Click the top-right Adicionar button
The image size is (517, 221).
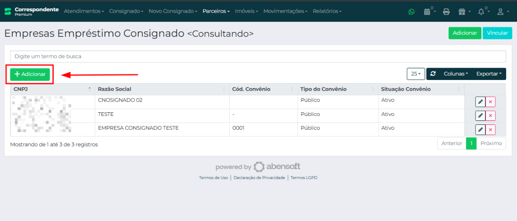point(465,33)
